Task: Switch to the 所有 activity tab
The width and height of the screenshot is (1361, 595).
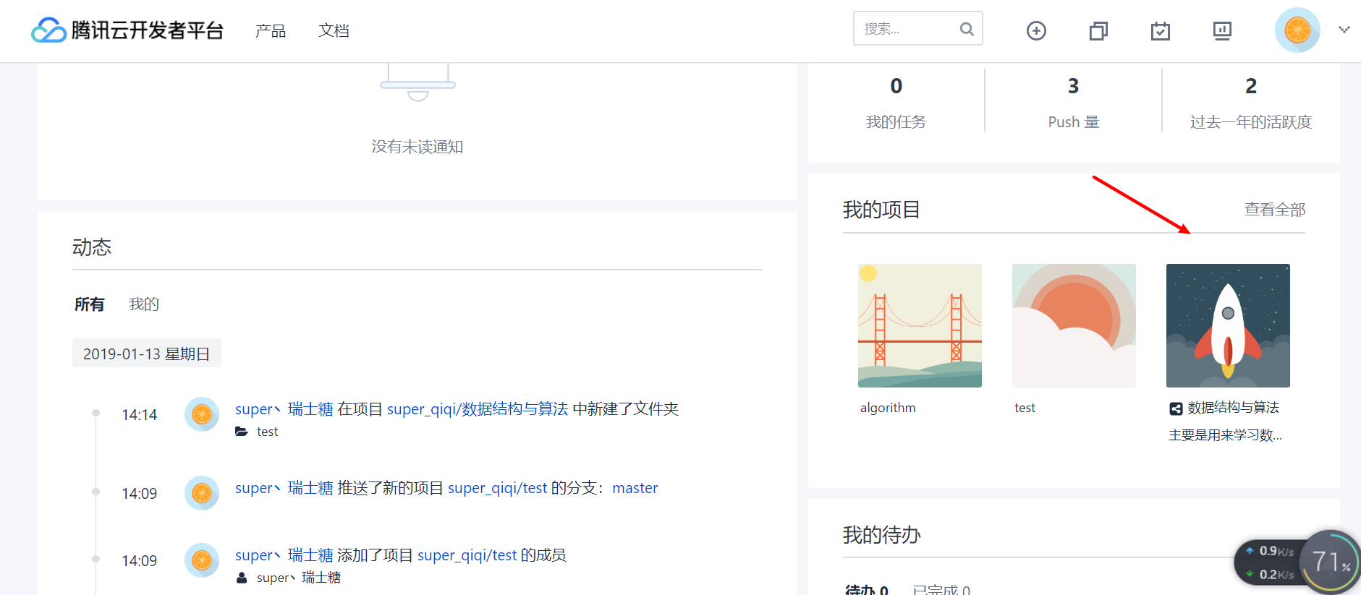Action: pyautogui.click(x=89, y=304)
